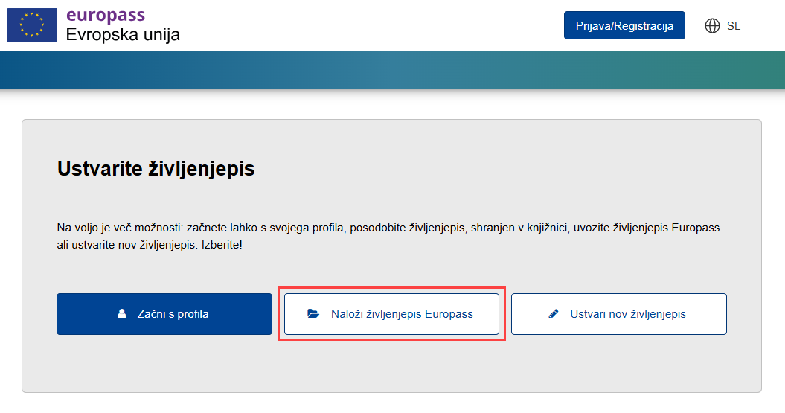
Task: Choose Ustvari nov življenjepis
Action: coord(618,314)
